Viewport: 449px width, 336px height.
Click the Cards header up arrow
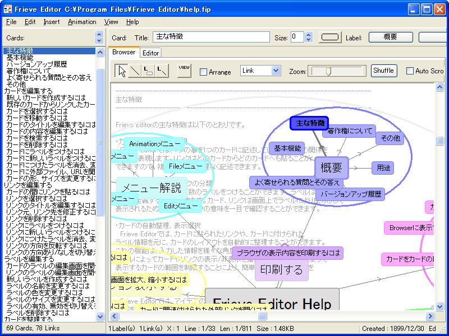click(x=99, y=34)
